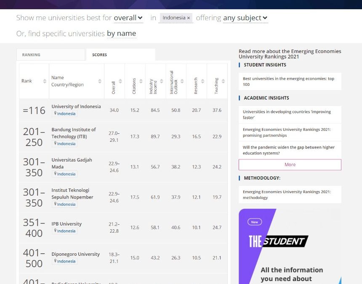Sort by Name Country/Region arrows
Image resolution: width=362 pixels, height=284 pixels.
pyautogui.click(x=100, y=81)
